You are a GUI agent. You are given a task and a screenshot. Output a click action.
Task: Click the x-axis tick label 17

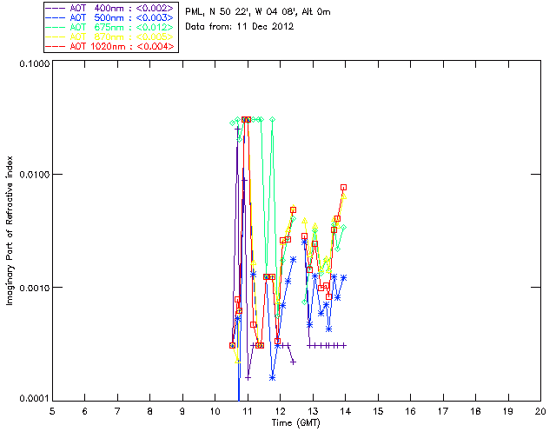pos(443,411)
